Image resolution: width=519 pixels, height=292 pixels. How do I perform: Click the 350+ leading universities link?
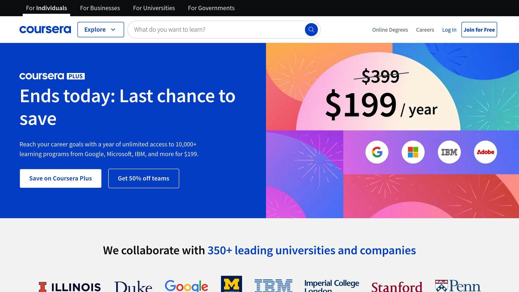pos(311,250)
